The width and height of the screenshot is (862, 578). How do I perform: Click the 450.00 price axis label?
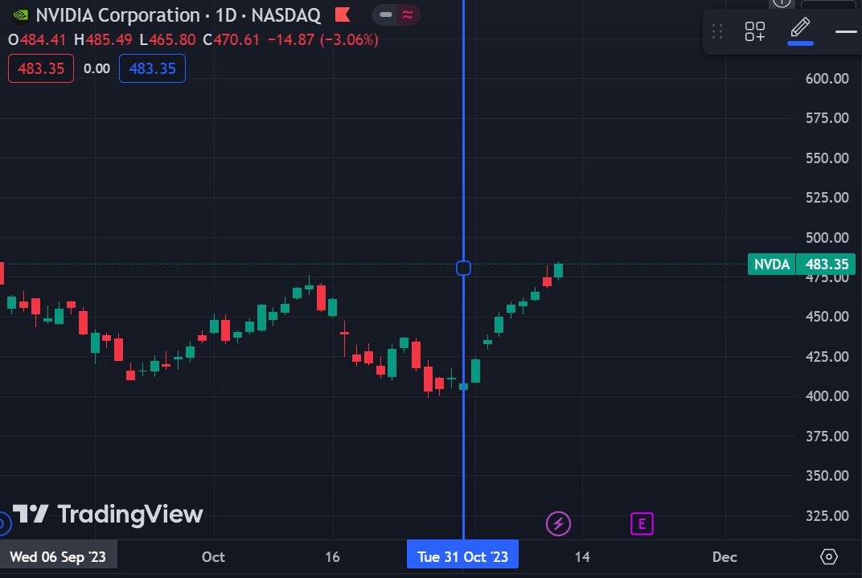[x=827, y=317]
